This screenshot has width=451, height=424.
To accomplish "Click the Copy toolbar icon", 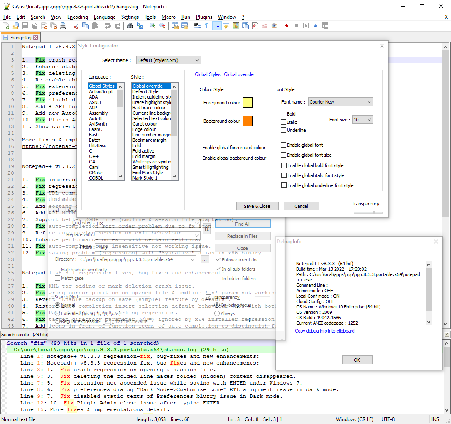I will coord(86,26).
